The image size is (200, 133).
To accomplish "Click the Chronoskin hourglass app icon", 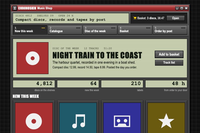I will pos(15,8).
